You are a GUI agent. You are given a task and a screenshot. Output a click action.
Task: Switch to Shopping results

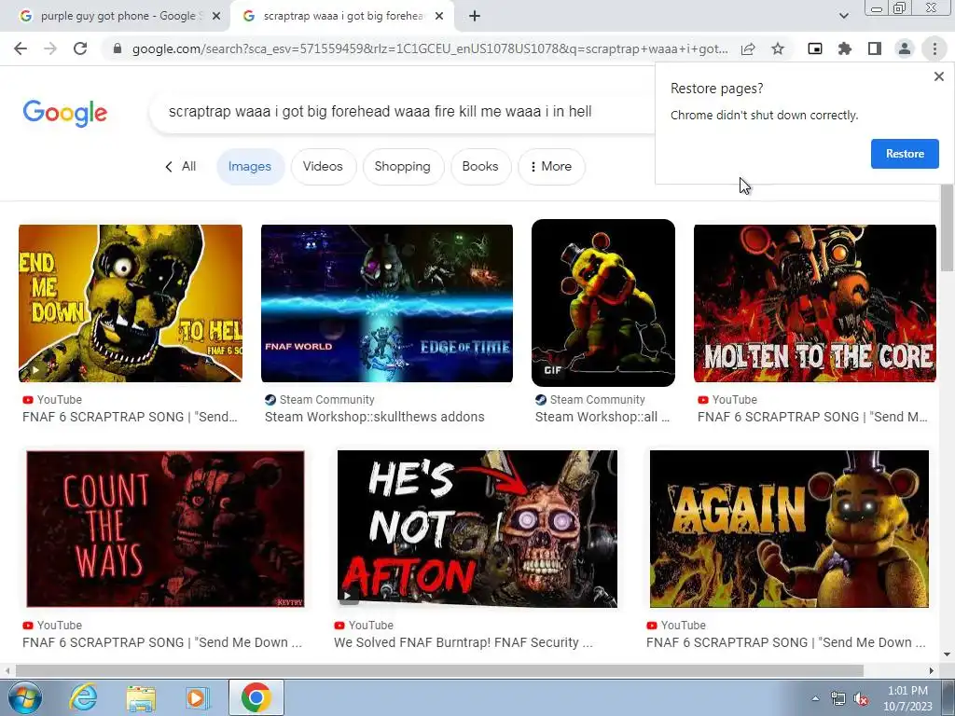point(403,166)
